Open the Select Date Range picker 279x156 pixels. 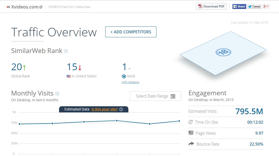[x=155, y=96]
